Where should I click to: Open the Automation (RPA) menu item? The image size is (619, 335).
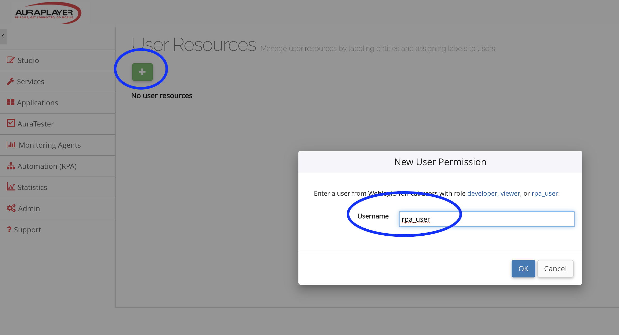[x=58, y=166]
